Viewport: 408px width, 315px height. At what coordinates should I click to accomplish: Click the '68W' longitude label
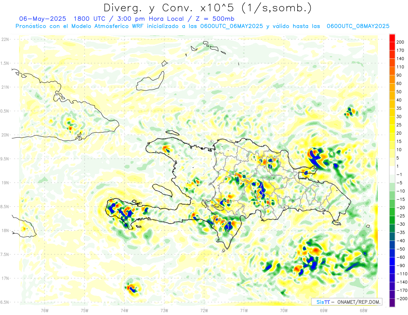pos(363,310)
